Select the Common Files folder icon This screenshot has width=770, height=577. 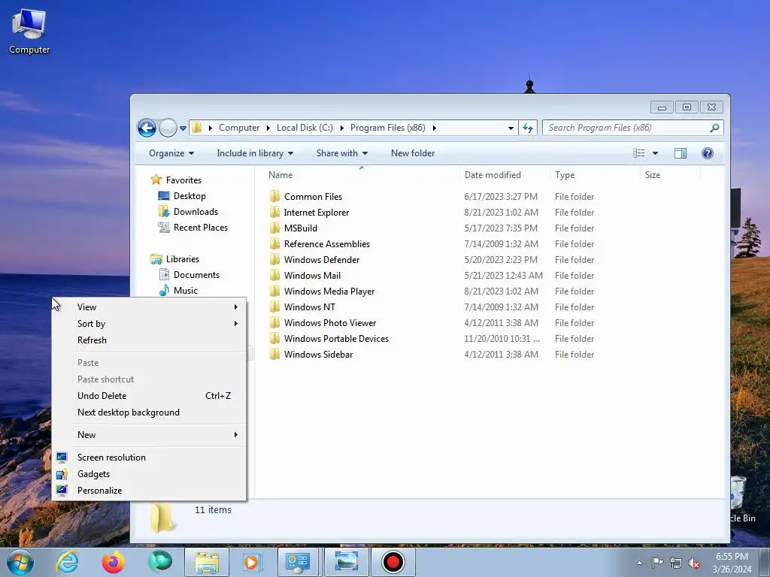(275, 196)
